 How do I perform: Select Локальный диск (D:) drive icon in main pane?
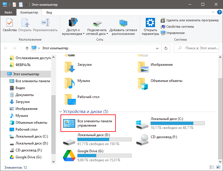pyautogui.click(x=69, y=142)
